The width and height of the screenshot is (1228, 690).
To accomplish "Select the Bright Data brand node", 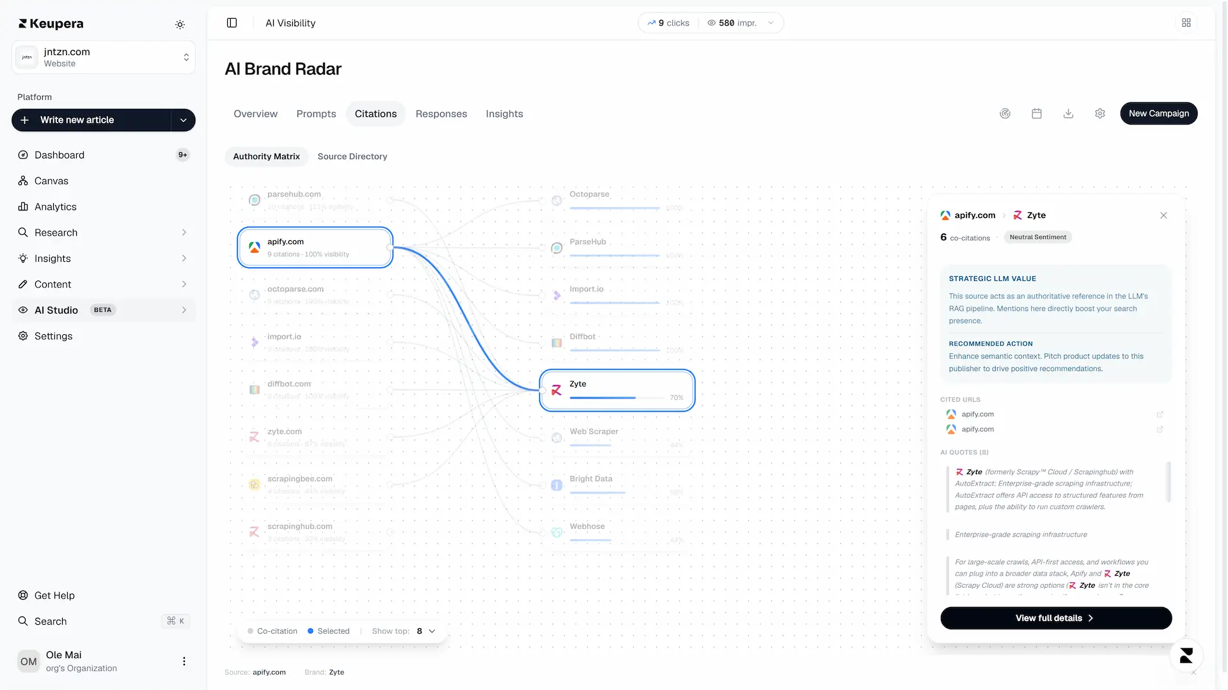I will tap(617, 485).
